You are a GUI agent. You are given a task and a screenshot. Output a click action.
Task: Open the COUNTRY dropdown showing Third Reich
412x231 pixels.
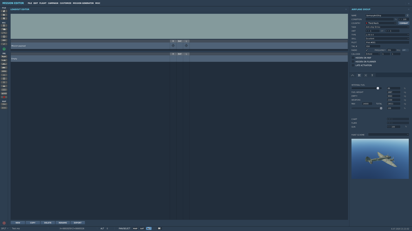pos(381,23)
